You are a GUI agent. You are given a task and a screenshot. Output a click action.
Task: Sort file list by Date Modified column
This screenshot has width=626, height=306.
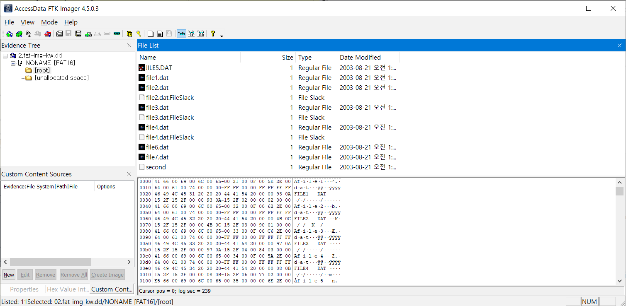[x=368, y=58]
